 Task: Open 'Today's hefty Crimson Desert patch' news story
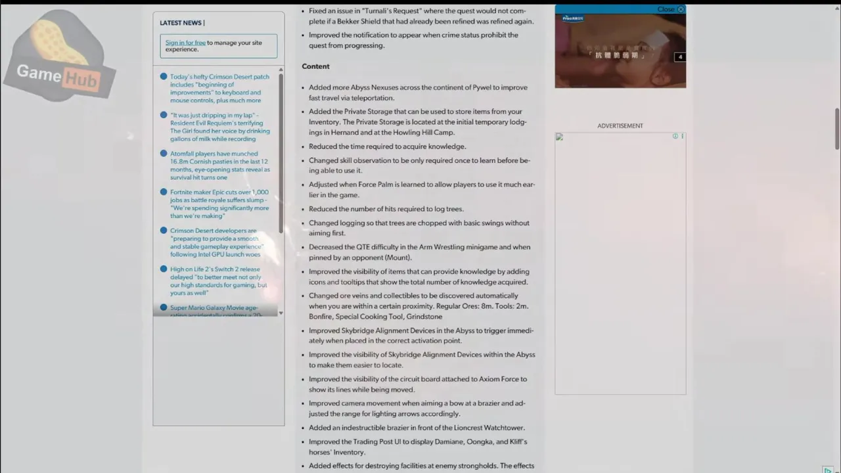coord(219,89)
